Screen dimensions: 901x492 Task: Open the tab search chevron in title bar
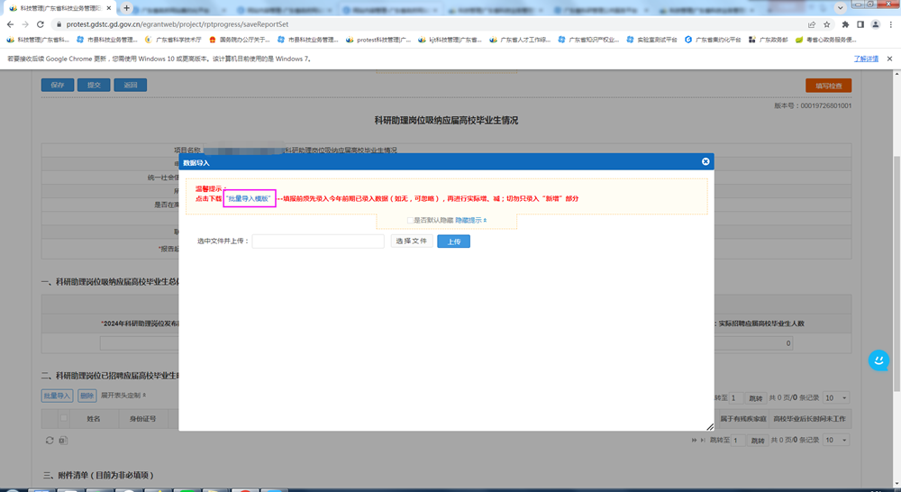pyautogui.click(x=840, y=8)
